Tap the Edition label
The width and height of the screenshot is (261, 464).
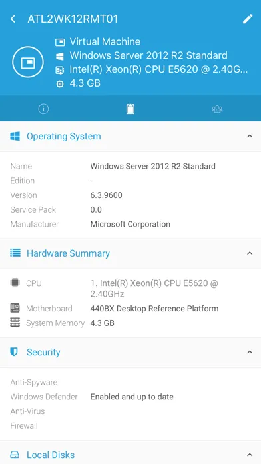pyautogui.click(x=23, y=181)
